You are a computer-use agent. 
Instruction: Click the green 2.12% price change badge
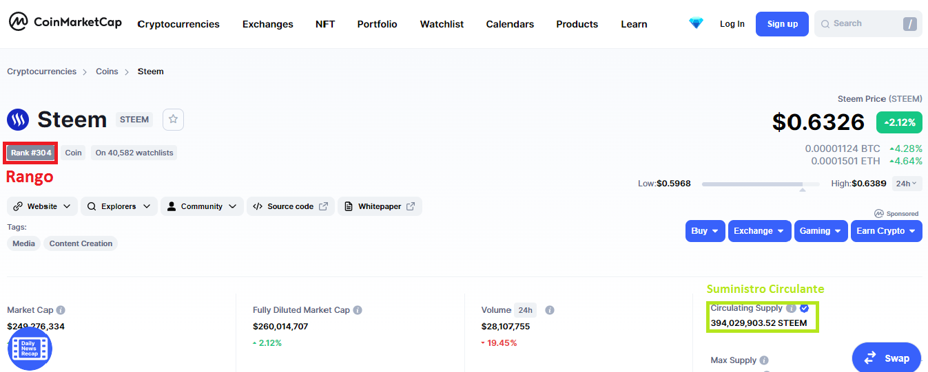pos(899,122)
